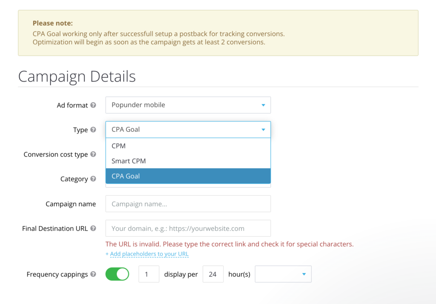Click the URL is invalid error message
This screenshot has height=304, width=436.
[229, 244]
